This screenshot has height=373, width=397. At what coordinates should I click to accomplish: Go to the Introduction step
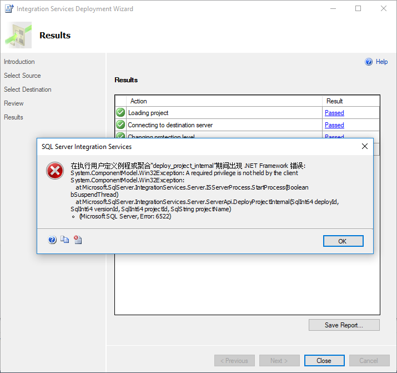pos(19,62)
